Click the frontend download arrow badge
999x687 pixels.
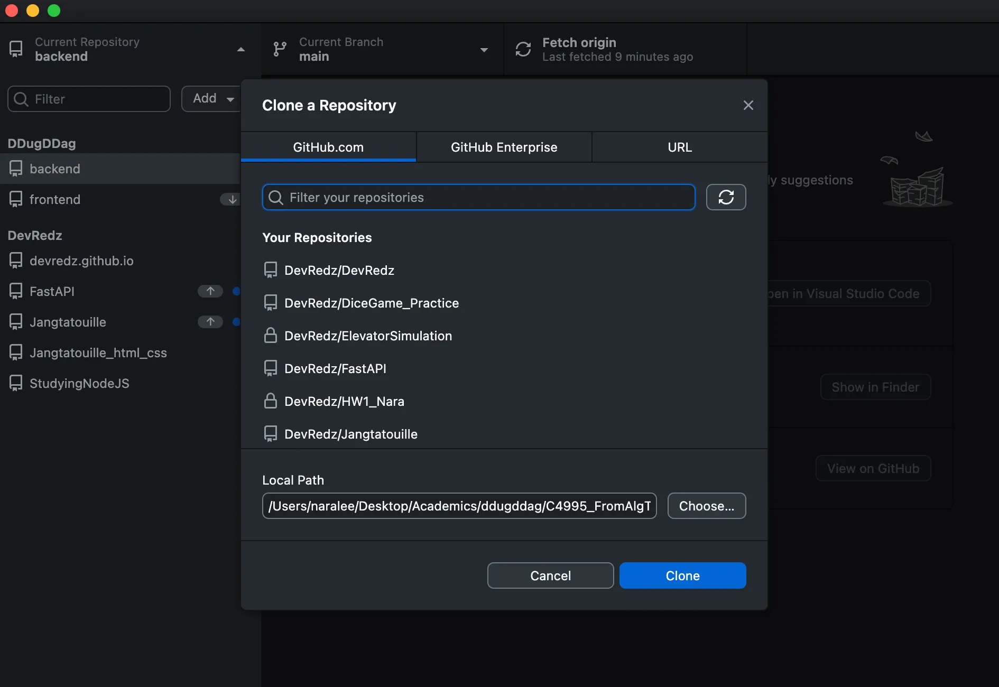click(231, 199)
